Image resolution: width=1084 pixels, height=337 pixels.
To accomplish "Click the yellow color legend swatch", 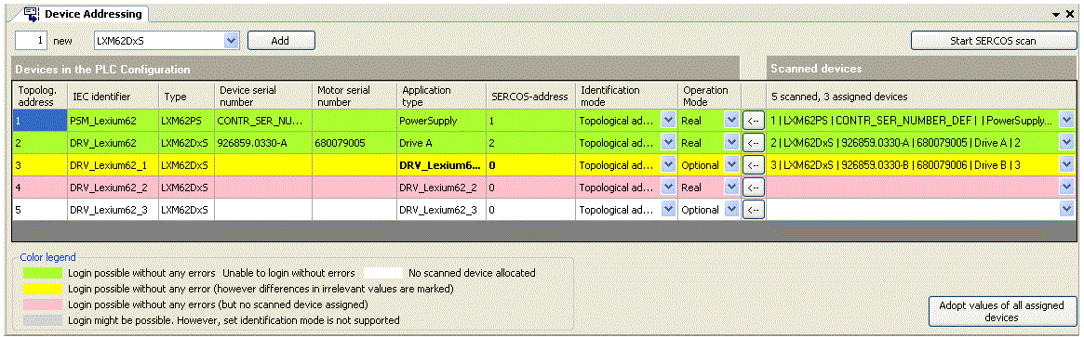I will (x=42, y=288).
